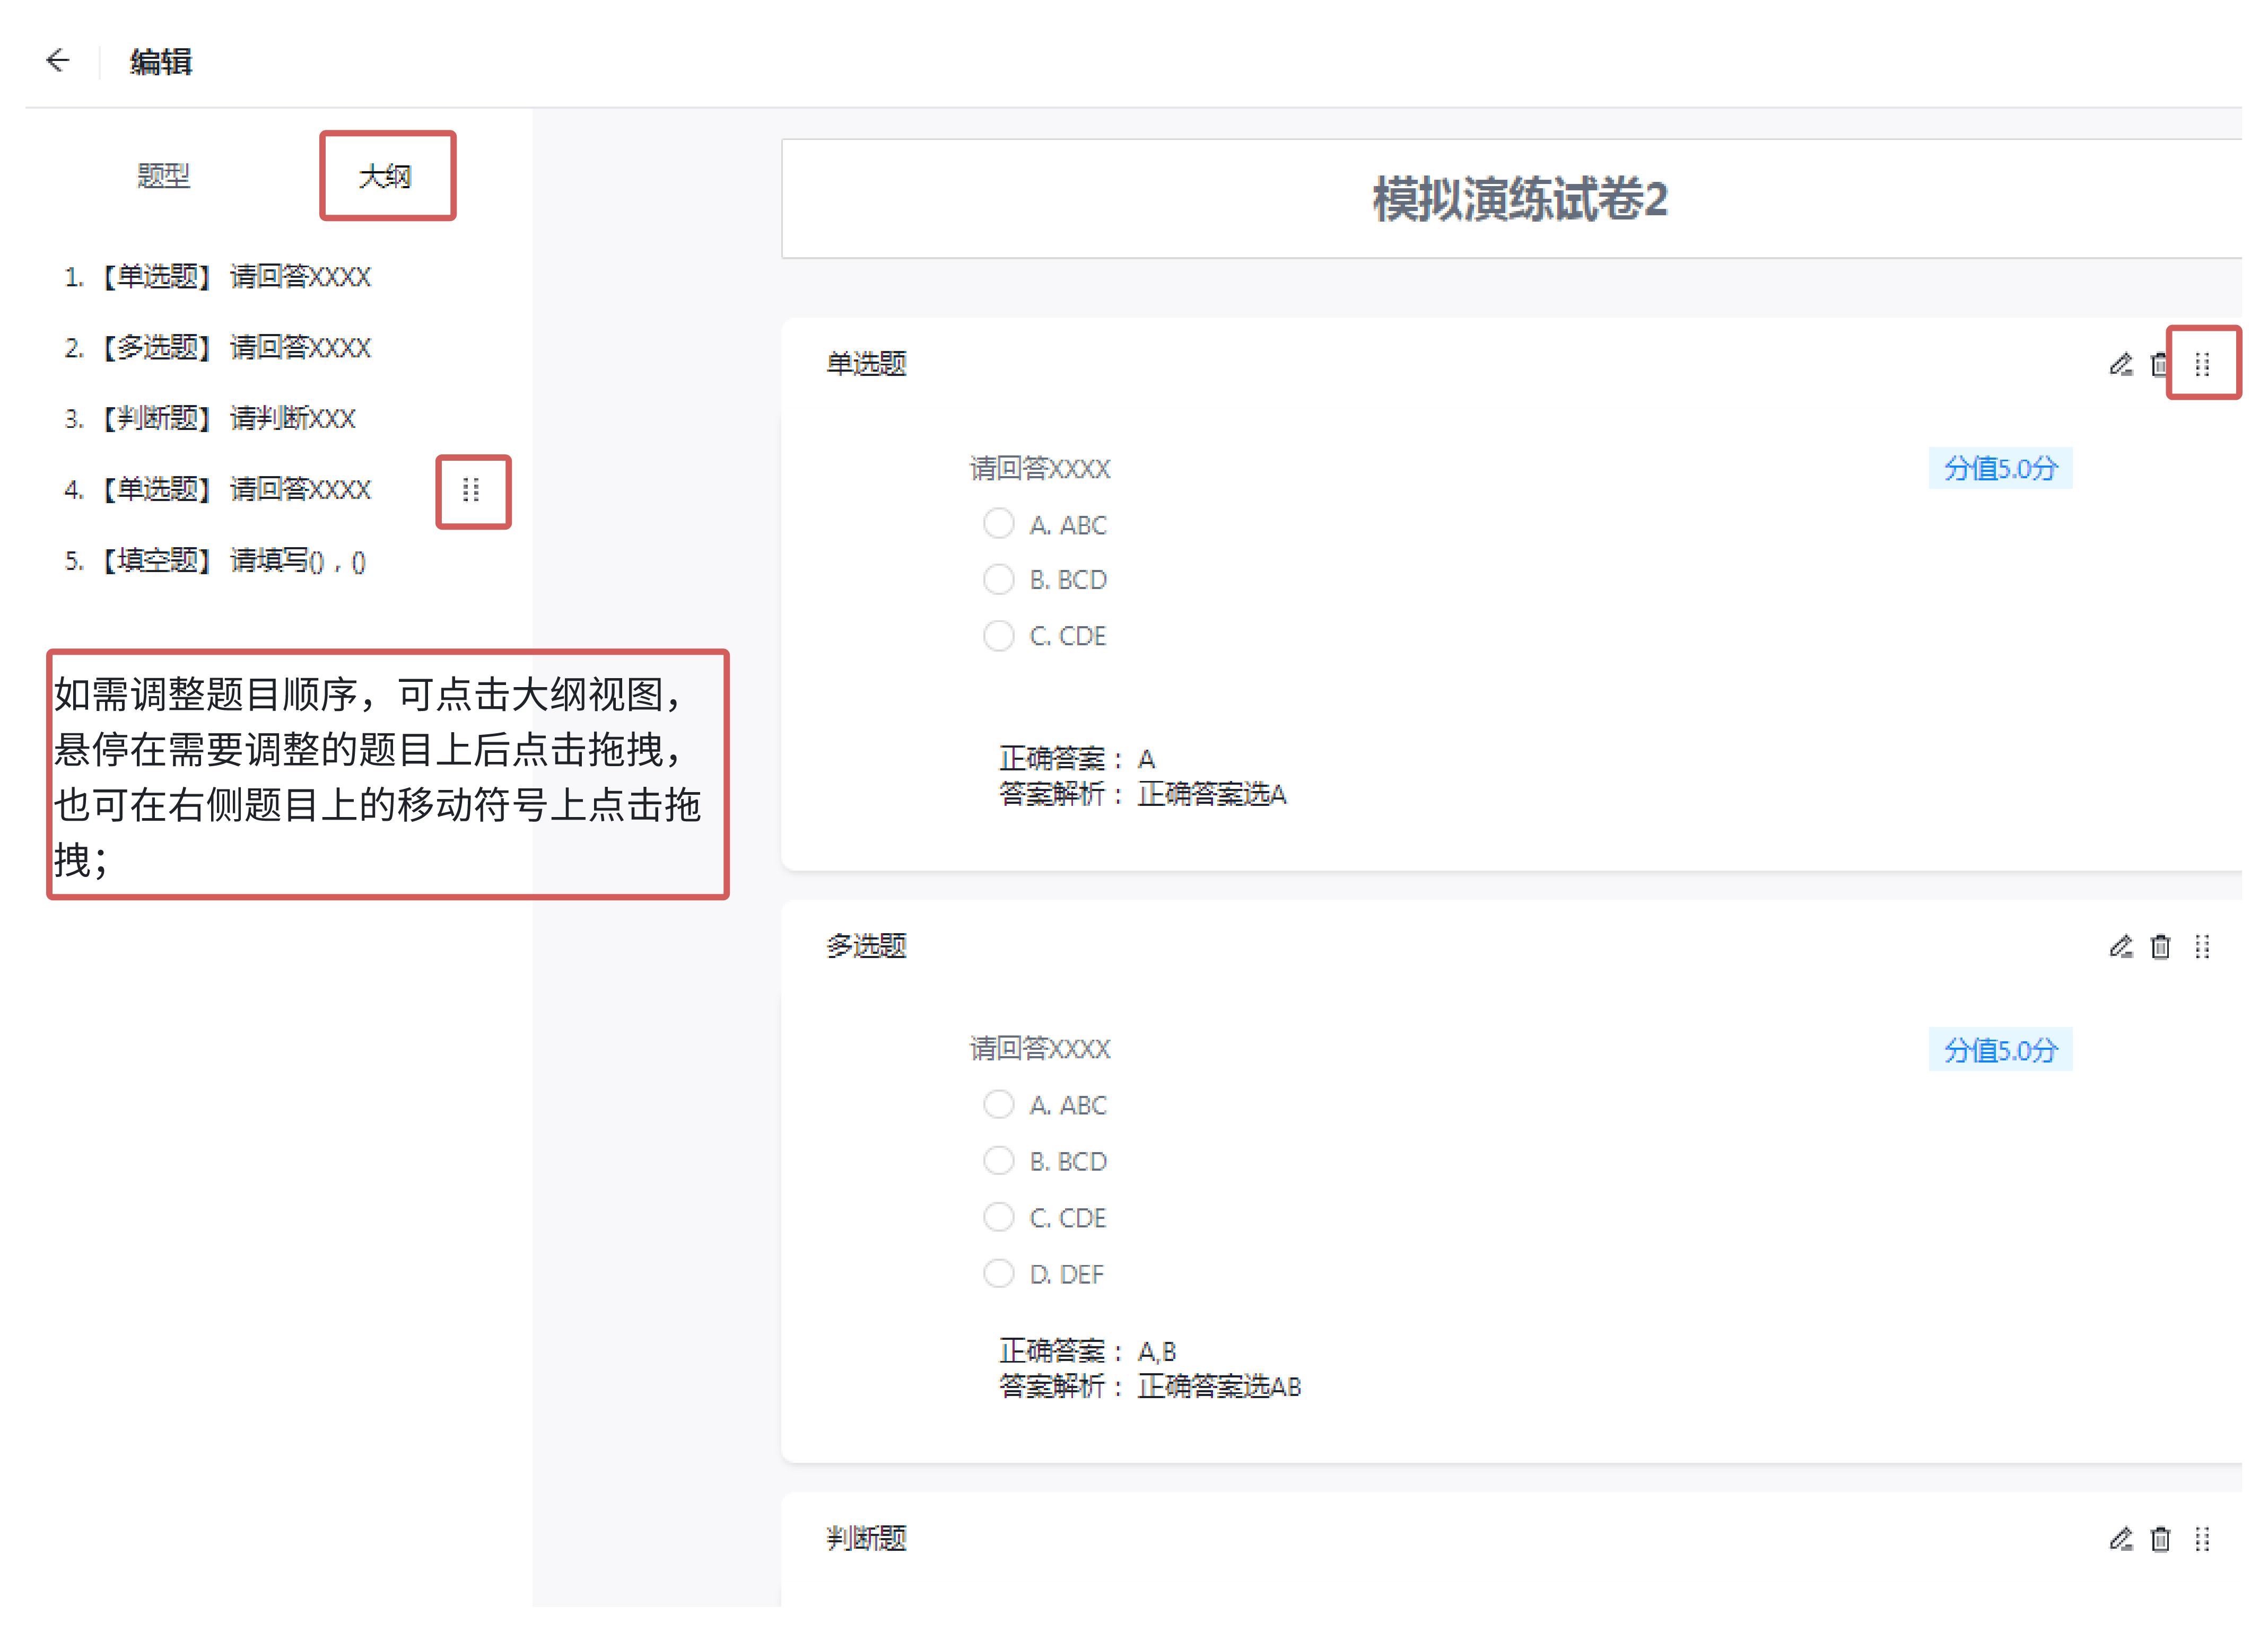
Task: Click edit pencil icon on 判断题 card
Action: coord(2120,1539)
